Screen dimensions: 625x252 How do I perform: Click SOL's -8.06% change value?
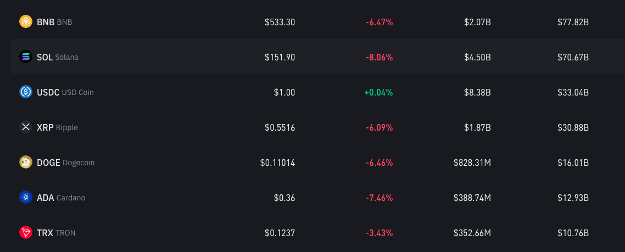point(379,58)
